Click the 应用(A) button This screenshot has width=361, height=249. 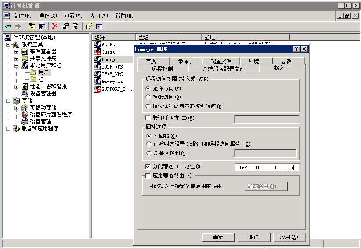[x=289, y=237]
